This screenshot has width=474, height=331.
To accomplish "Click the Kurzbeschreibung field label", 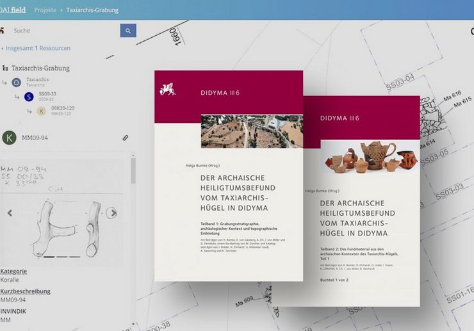I will (26, 291).
